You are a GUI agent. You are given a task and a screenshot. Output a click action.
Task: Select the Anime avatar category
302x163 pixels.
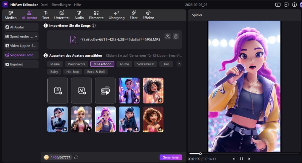pyautogui.click(x=124, y=64)
